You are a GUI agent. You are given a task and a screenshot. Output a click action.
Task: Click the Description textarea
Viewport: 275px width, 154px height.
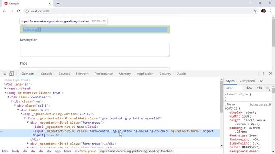coord(95,50)
